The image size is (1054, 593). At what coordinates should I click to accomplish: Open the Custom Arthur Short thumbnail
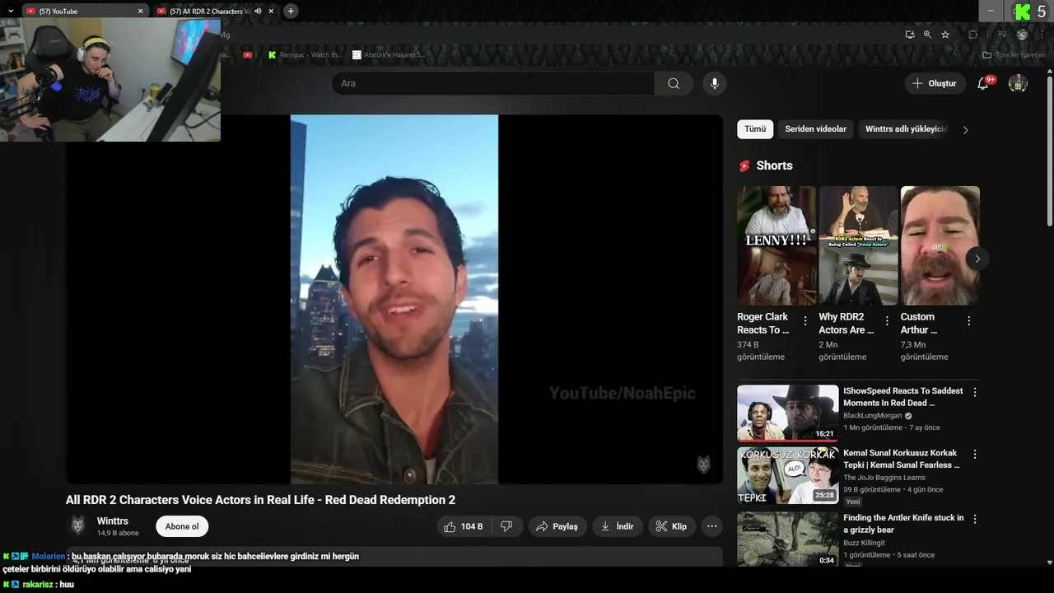pos(940,245)
